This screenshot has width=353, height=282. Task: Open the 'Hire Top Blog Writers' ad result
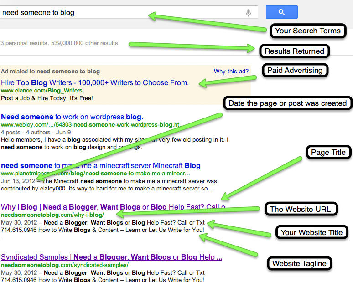[95, 82]
